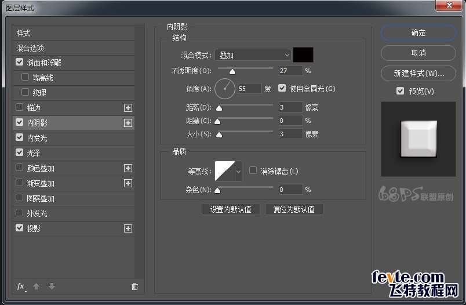Disable the 内发光 checkbox
This screenshot has height=305, width=466.
pos(19,137)
